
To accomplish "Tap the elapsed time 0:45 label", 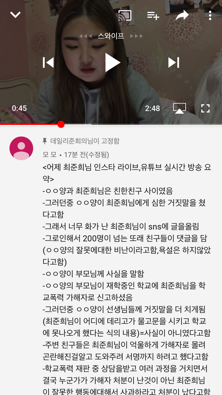I will tap(19, 108).
